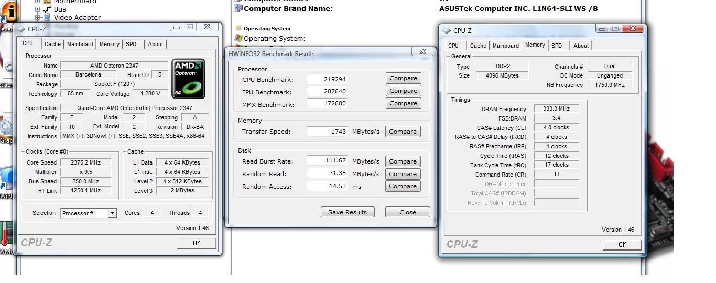Click the Operating System section header icon

[x=238, y=28]
